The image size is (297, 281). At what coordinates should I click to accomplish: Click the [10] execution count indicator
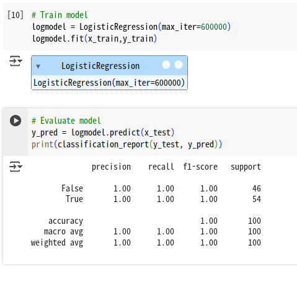point(16,15)
